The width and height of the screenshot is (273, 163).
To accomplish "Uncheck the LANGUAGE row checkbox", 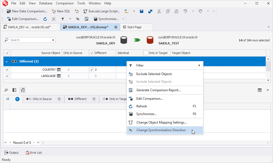I will click(x=7, y=76).
